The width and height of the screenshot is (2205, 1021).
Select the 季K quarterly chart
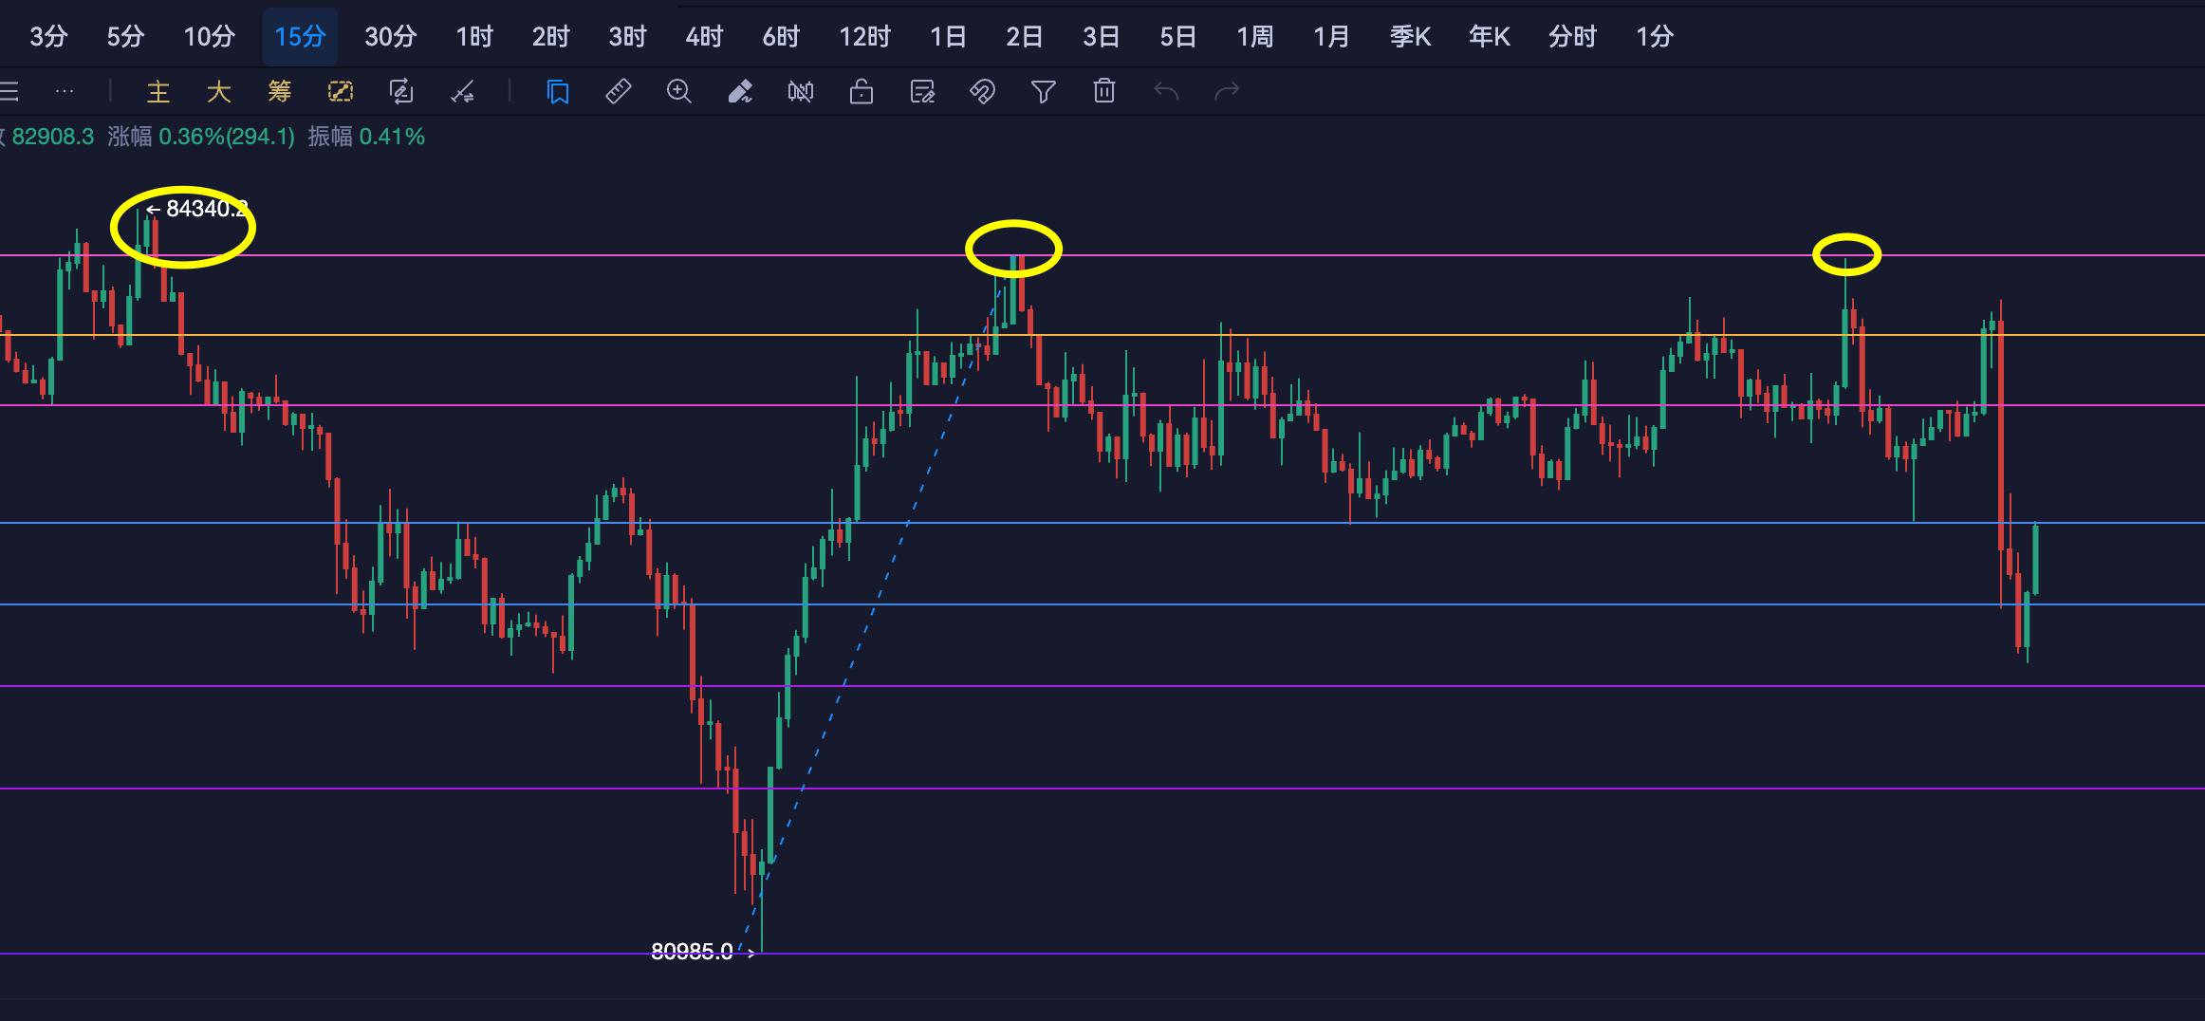1410,37
